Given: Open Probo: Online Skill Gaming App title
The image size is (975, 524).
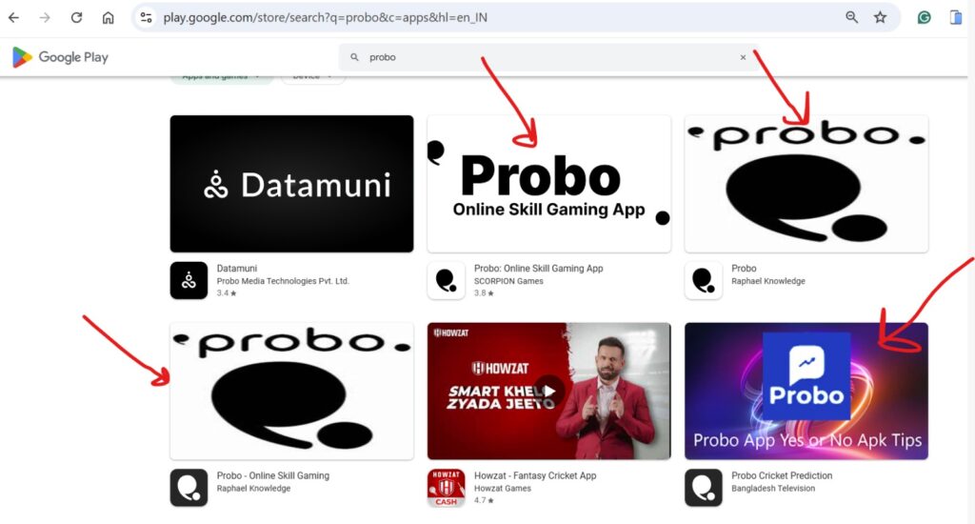Looking at the screenshot, I should pyautogui.click(x=538, y=269).
